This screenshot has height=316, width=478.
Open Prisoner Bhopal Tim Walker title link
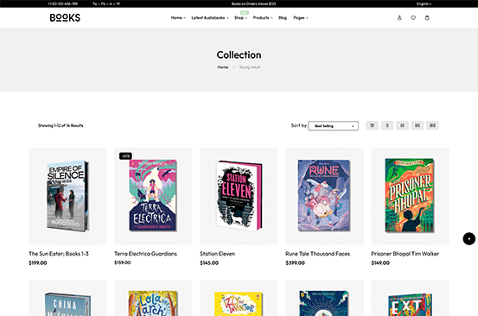pos(405,254)
